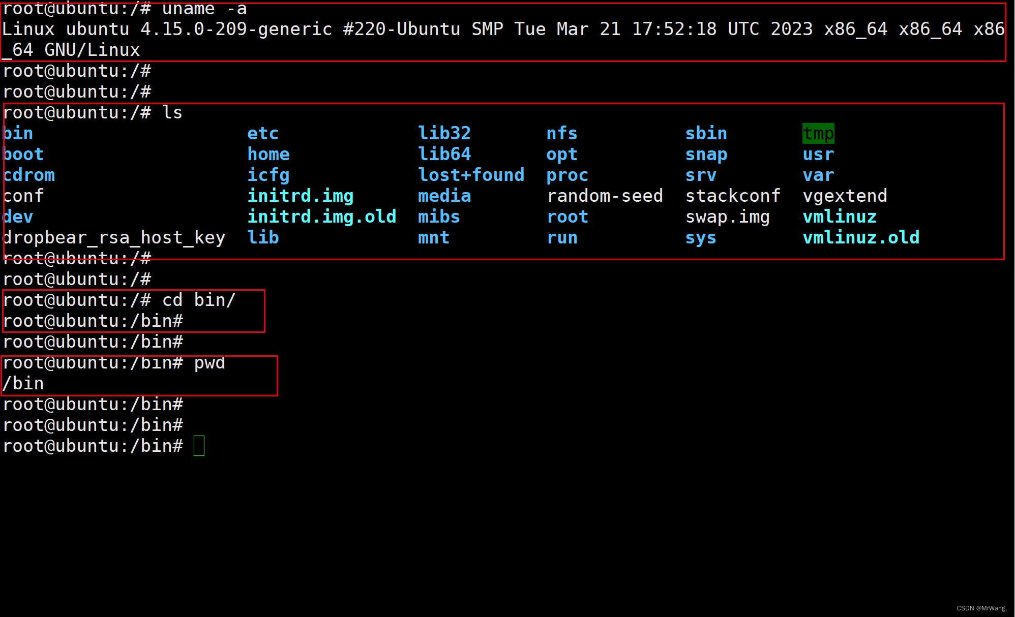1015x617 pixels.
Task: Click the 'vgextend' file entry
Action: pyautogui.click(x=845, y=196)
